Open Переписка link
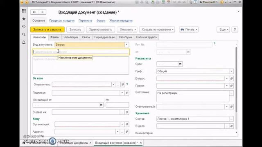262x147 pixels. [86, 21]
